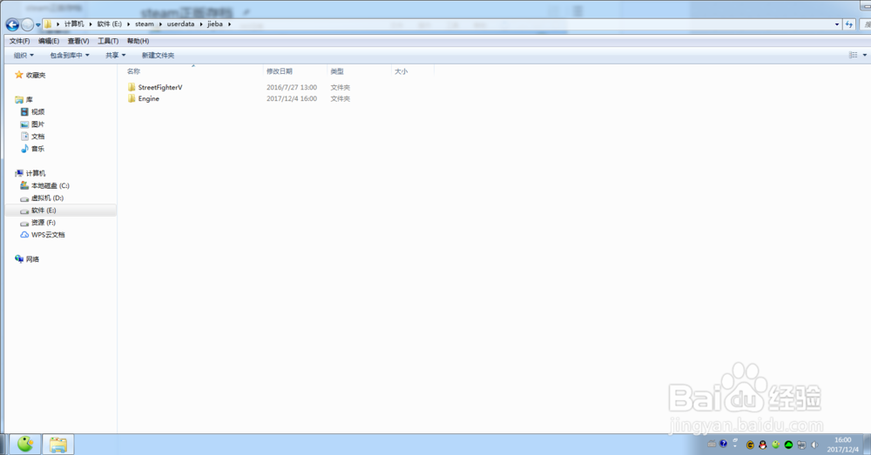This screenshot has height=455, width=871.
Task: Open 资源 (F:) drive
Action: pyautogui.click(x=44, y=223)
